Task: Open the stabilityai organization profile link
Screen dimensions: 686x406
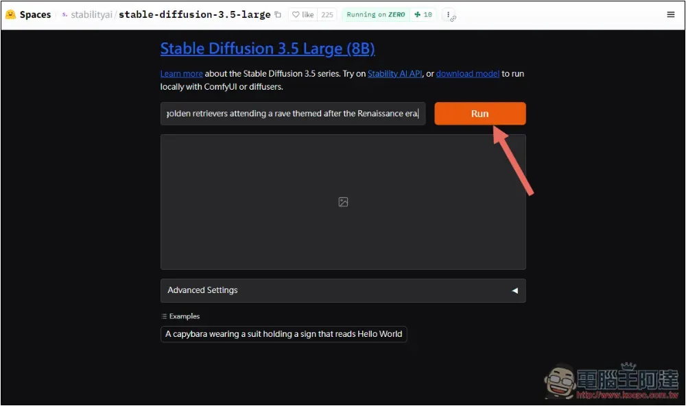Action: [x=91, y=14]
